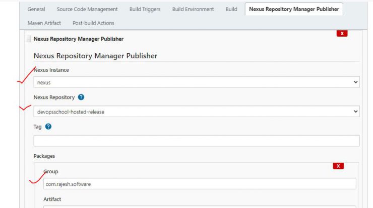Open the Nexus Repository dropdown
373x208 pixels.
196,112
